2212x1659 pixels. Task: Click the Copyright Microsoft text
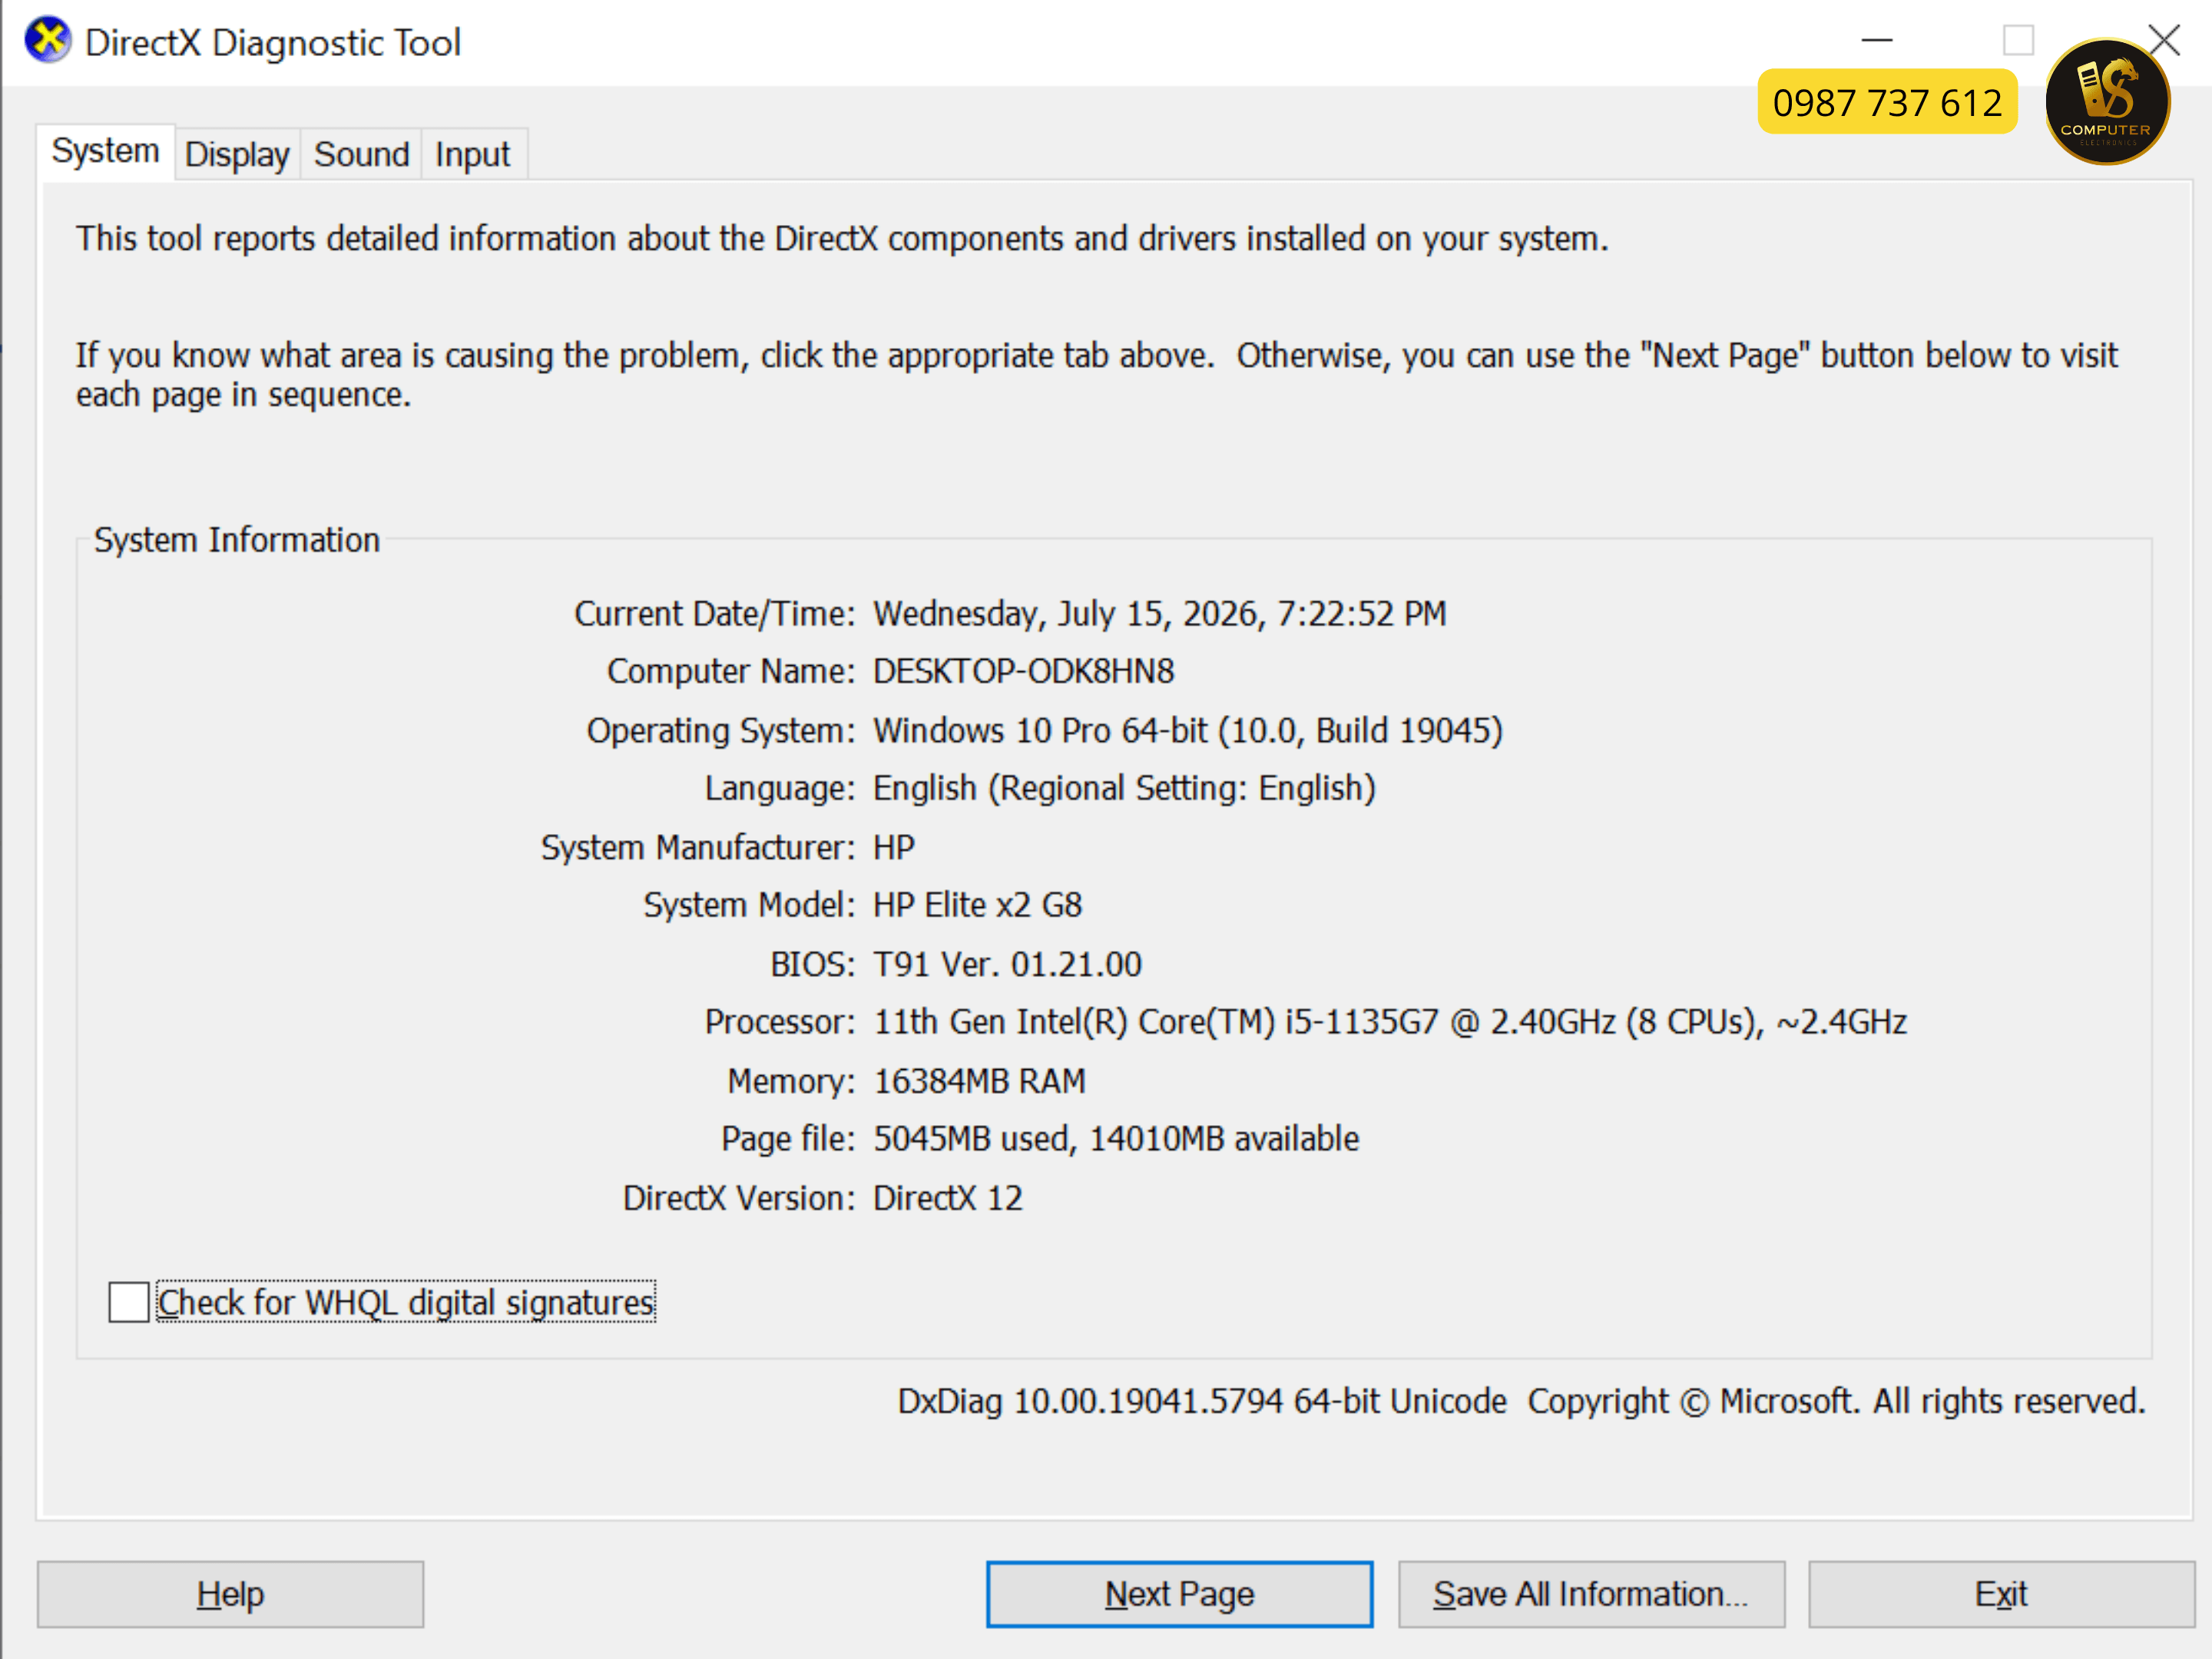1836,1402
